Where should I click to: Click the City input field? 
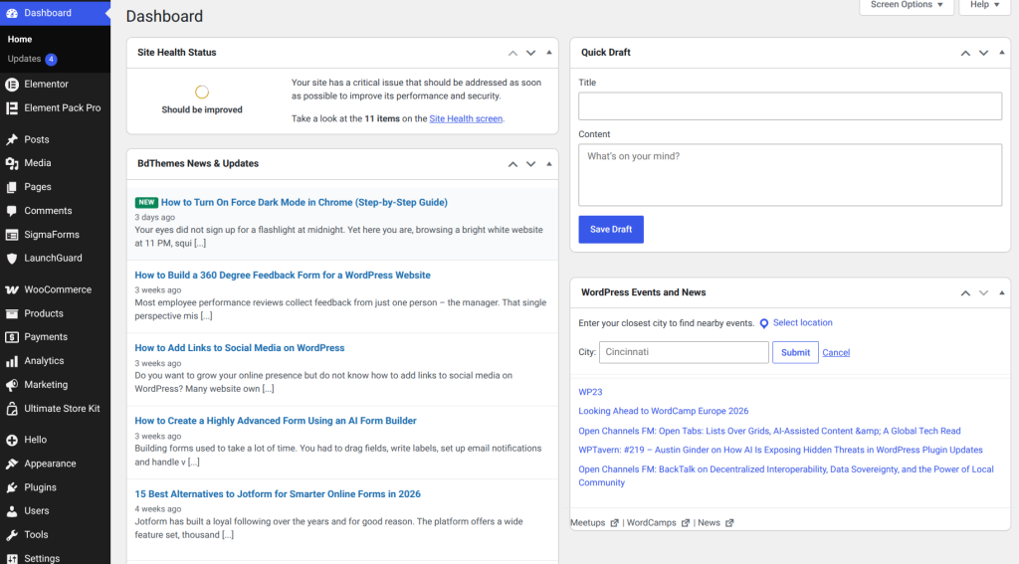click(684, 352)
